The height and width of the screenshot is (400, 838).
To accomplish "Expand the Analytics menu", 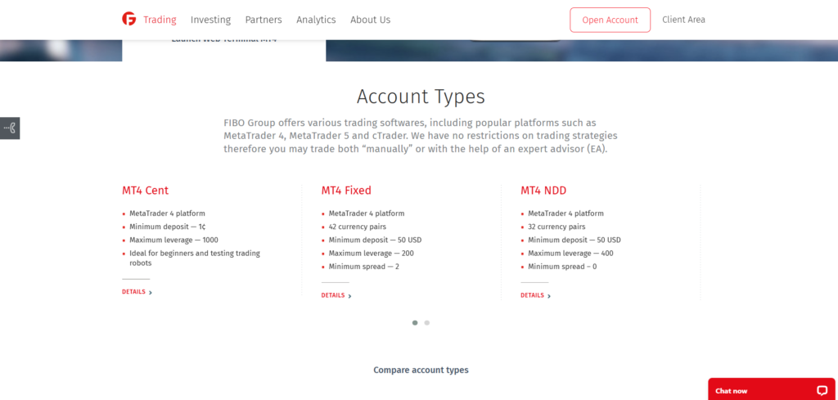I will click(x=316, y=20).
